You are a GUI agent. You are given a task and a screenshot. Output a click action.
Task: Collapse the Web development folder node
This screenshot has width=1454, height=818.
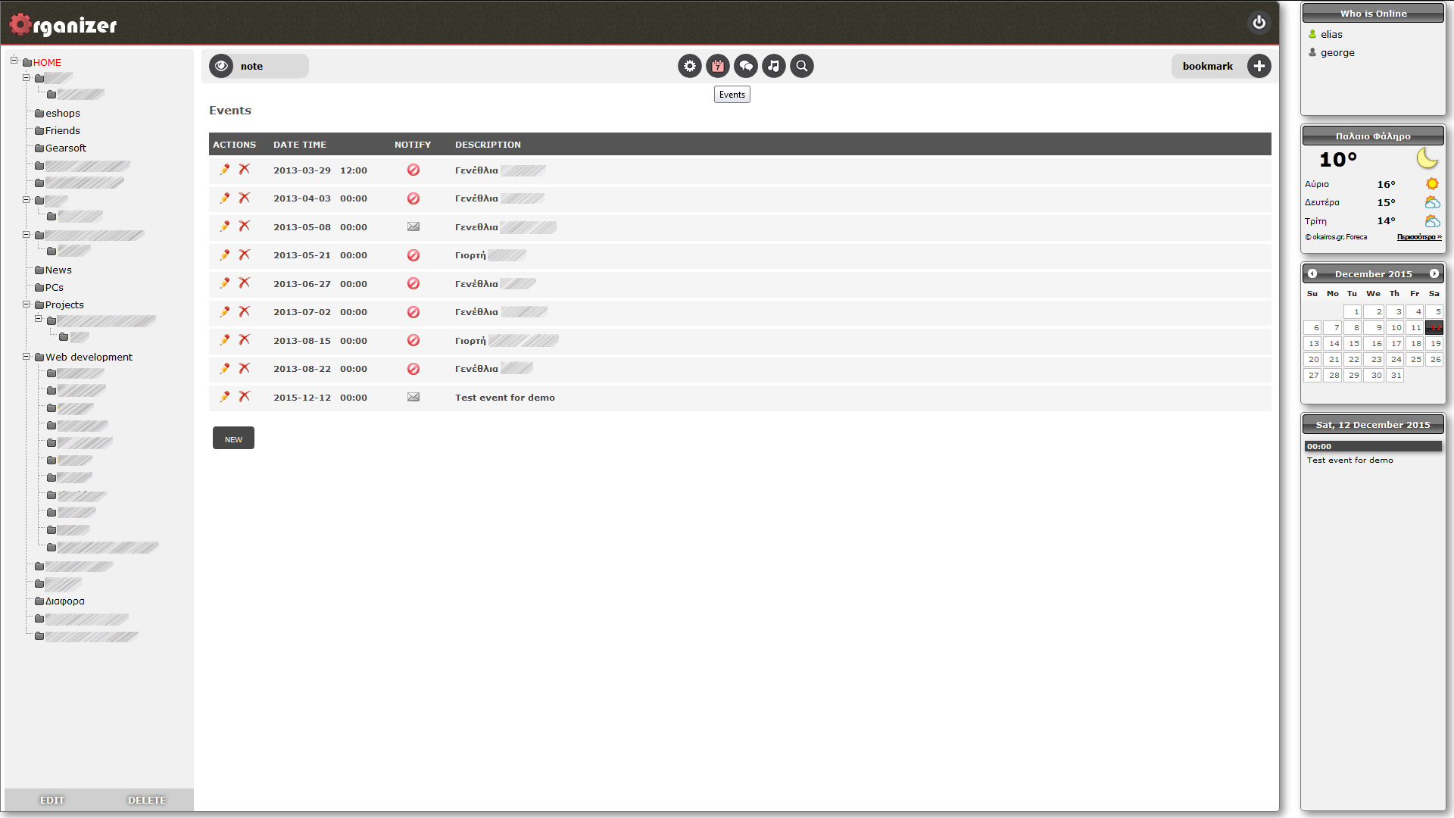pyautogui.click(x=26, y=356)
